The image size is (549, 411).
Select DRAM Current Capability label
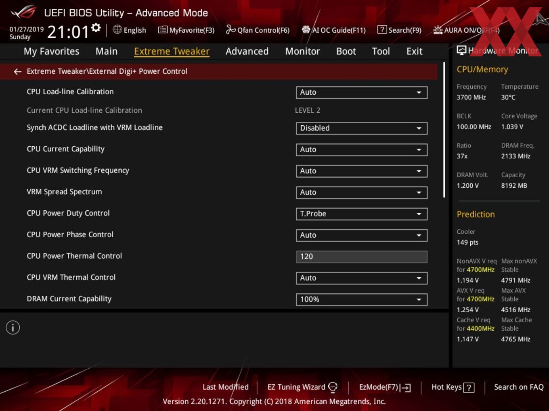(69, 299)
